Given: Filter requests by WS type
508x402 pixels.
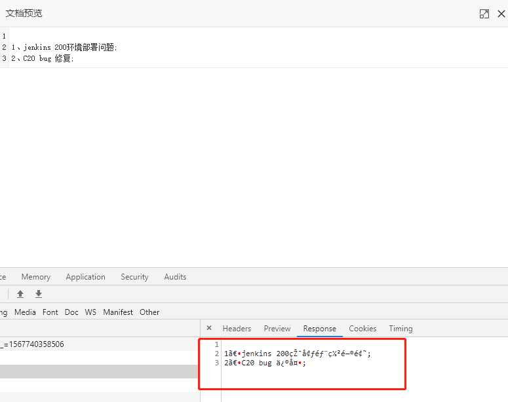Looking at the screenshot, I should click(x=90, y=312).
